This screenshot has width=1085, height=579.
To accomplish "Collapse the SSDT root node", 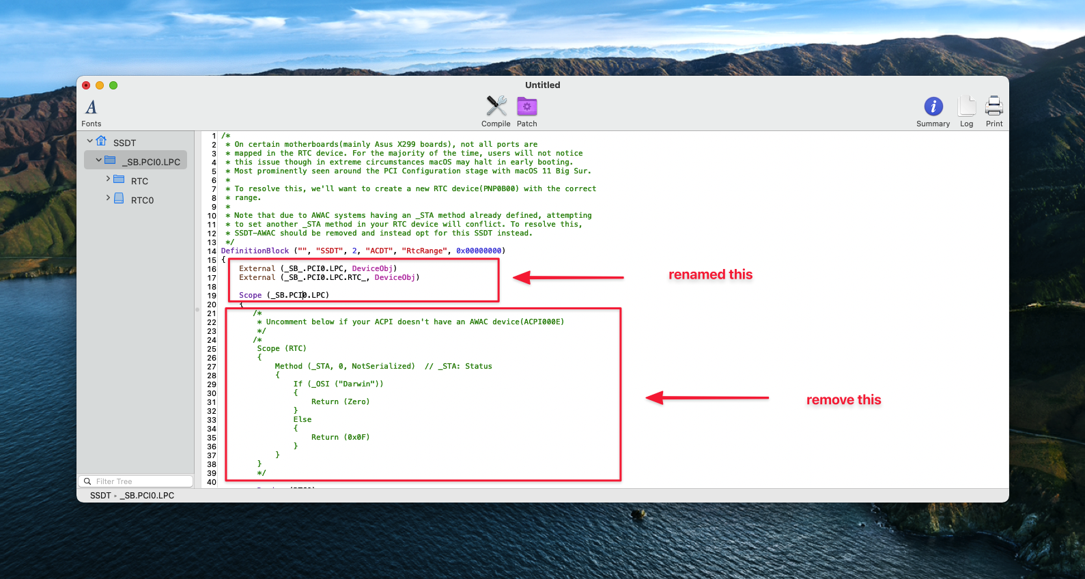I will pos(89,141).
